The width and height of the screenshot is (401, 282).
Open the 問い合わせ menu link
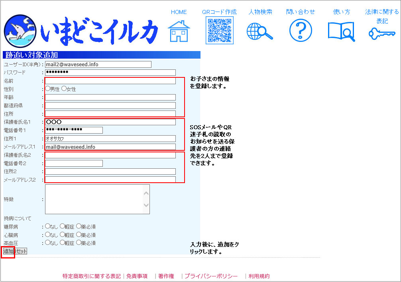[301, 12]
